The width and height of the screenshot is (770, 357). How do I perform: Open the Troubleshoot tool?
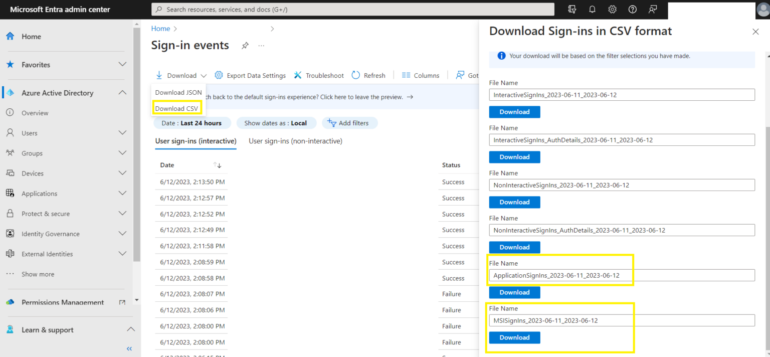(319, 75)
